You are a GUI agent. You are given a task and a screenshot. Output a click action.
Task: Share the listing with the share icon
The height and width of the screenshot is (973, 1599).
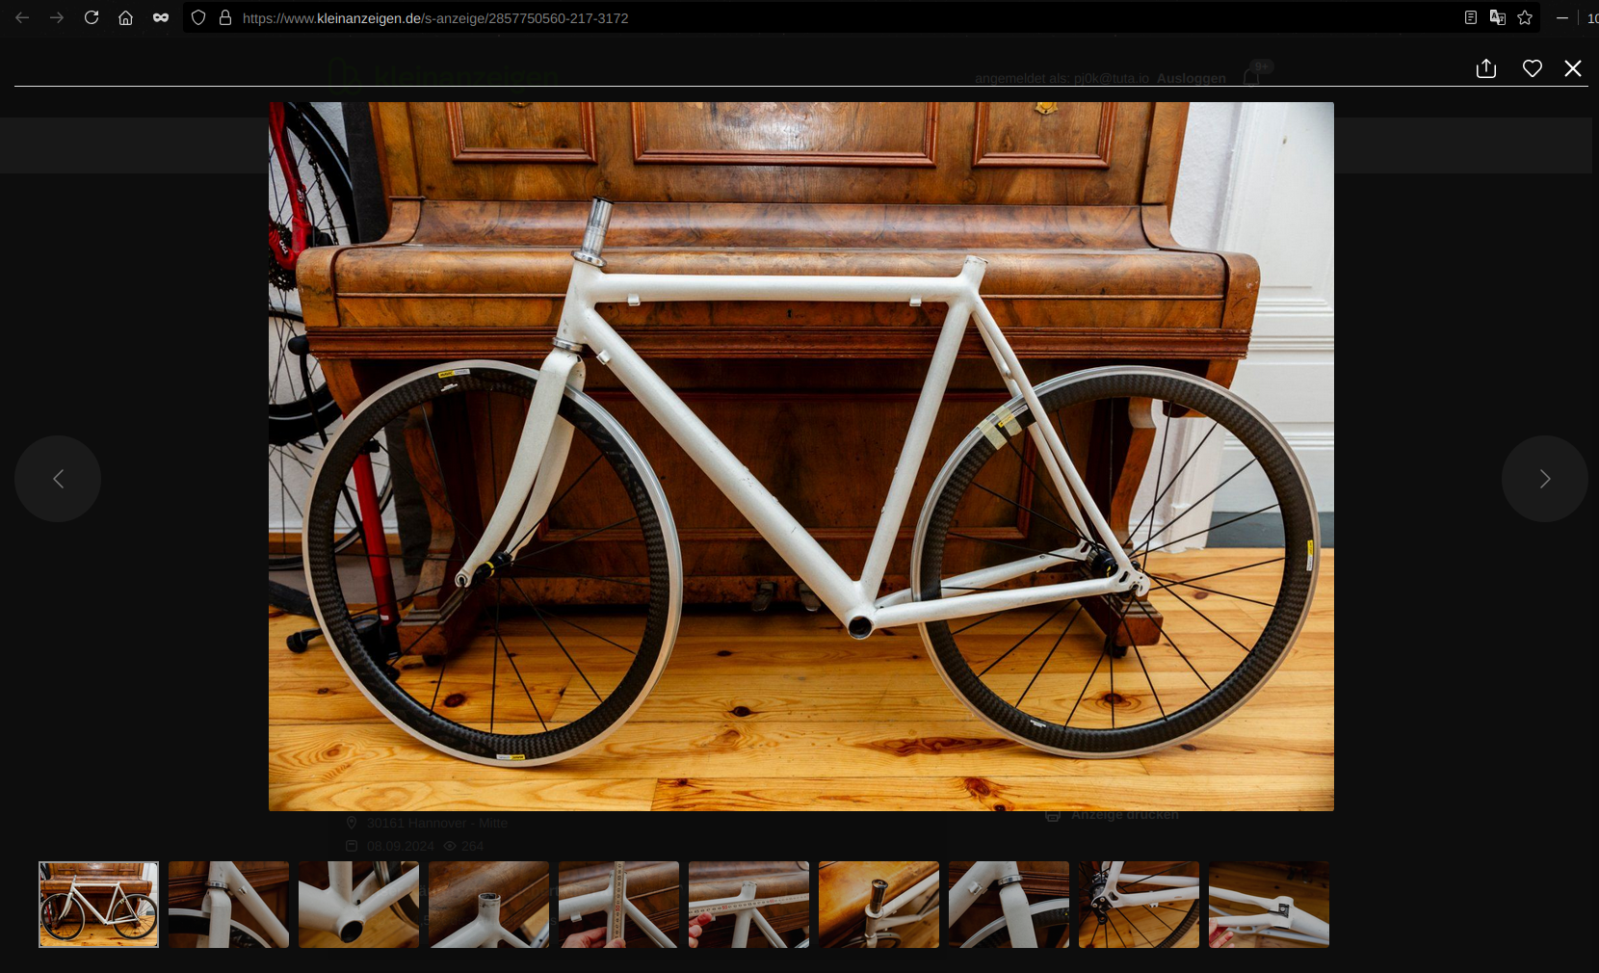pyautogui.click(x=1486, y=68)
